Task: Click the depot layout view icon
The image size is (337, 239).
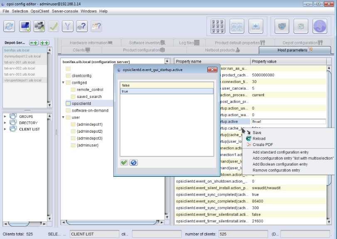Action: pos(236,26)
